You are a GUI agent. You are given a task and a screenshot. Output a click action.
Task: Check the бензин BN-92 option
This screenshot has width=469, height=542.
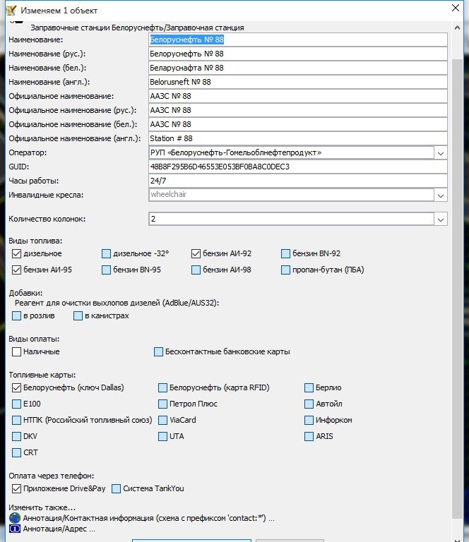(x=285, y=254)
